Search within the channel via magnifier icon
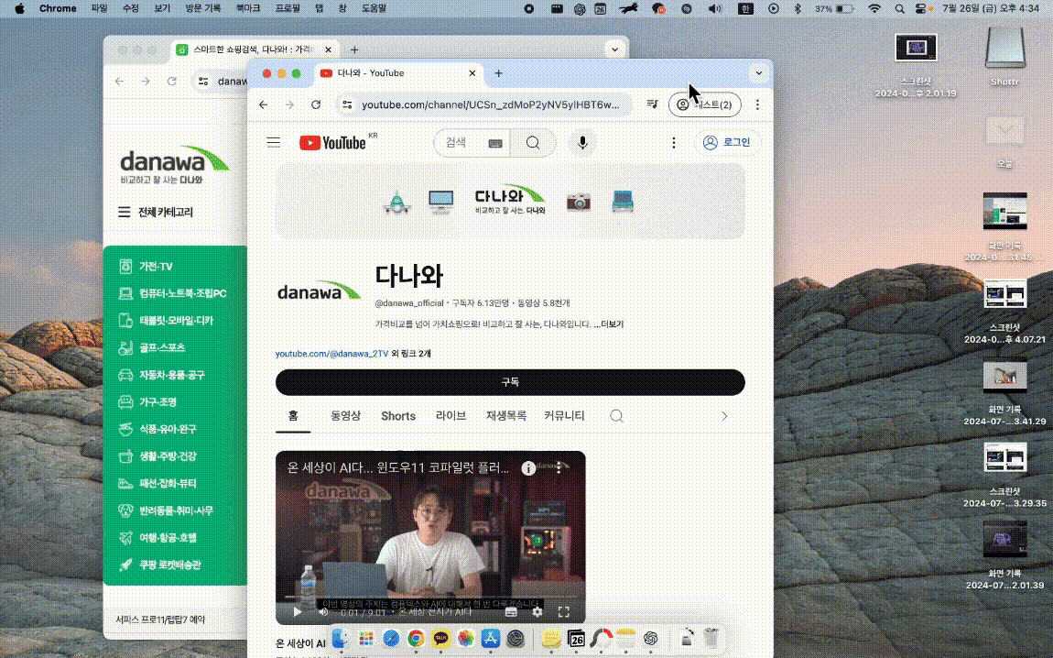1053x658 pixels. (x=616, y=416)
